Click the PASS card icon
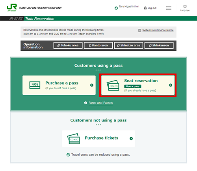This screenshot has width=197, height=171. (35, 85)
